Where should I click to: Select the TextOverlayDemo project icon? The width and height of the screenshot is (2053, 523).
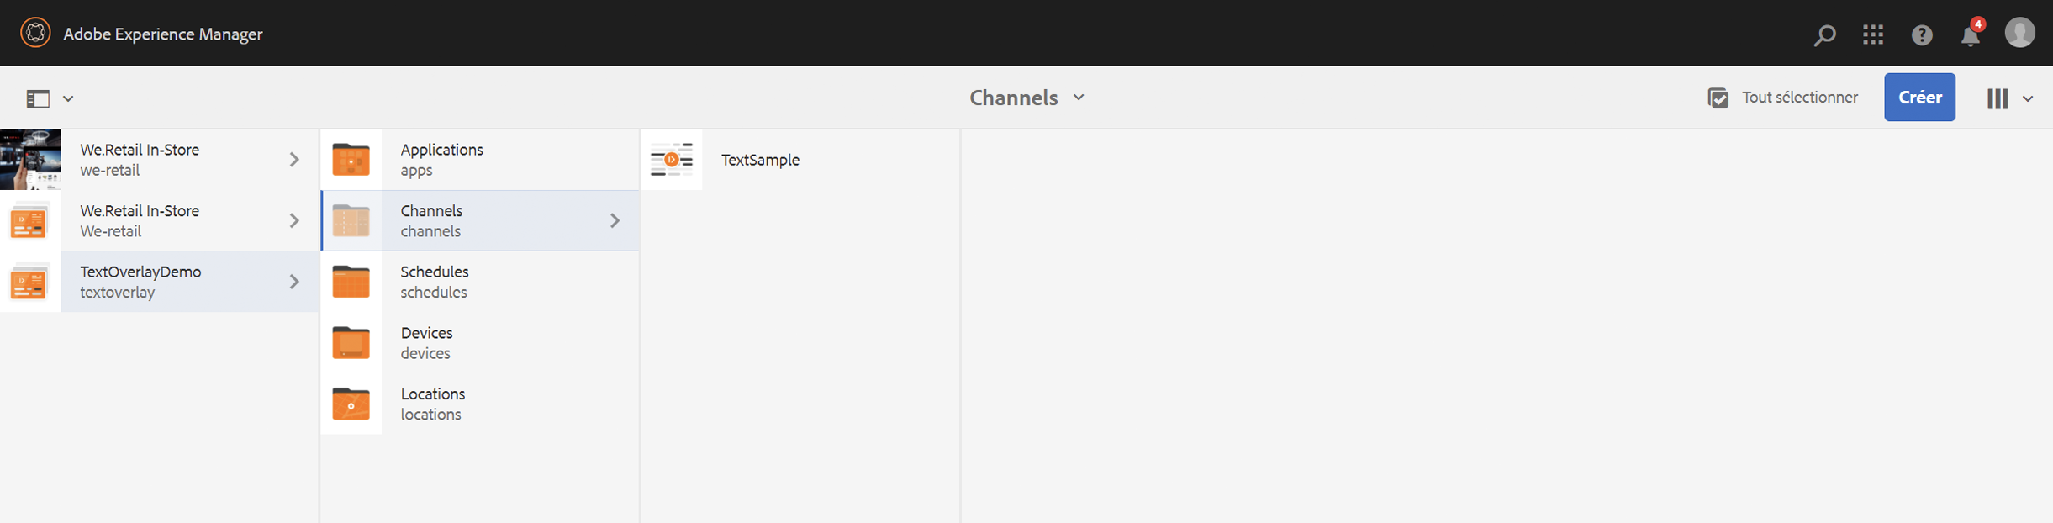pos(30,282)
